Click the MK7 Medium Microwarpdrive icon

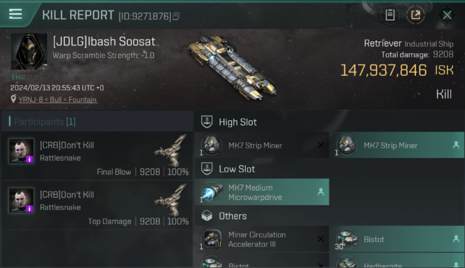pos(211,192)
